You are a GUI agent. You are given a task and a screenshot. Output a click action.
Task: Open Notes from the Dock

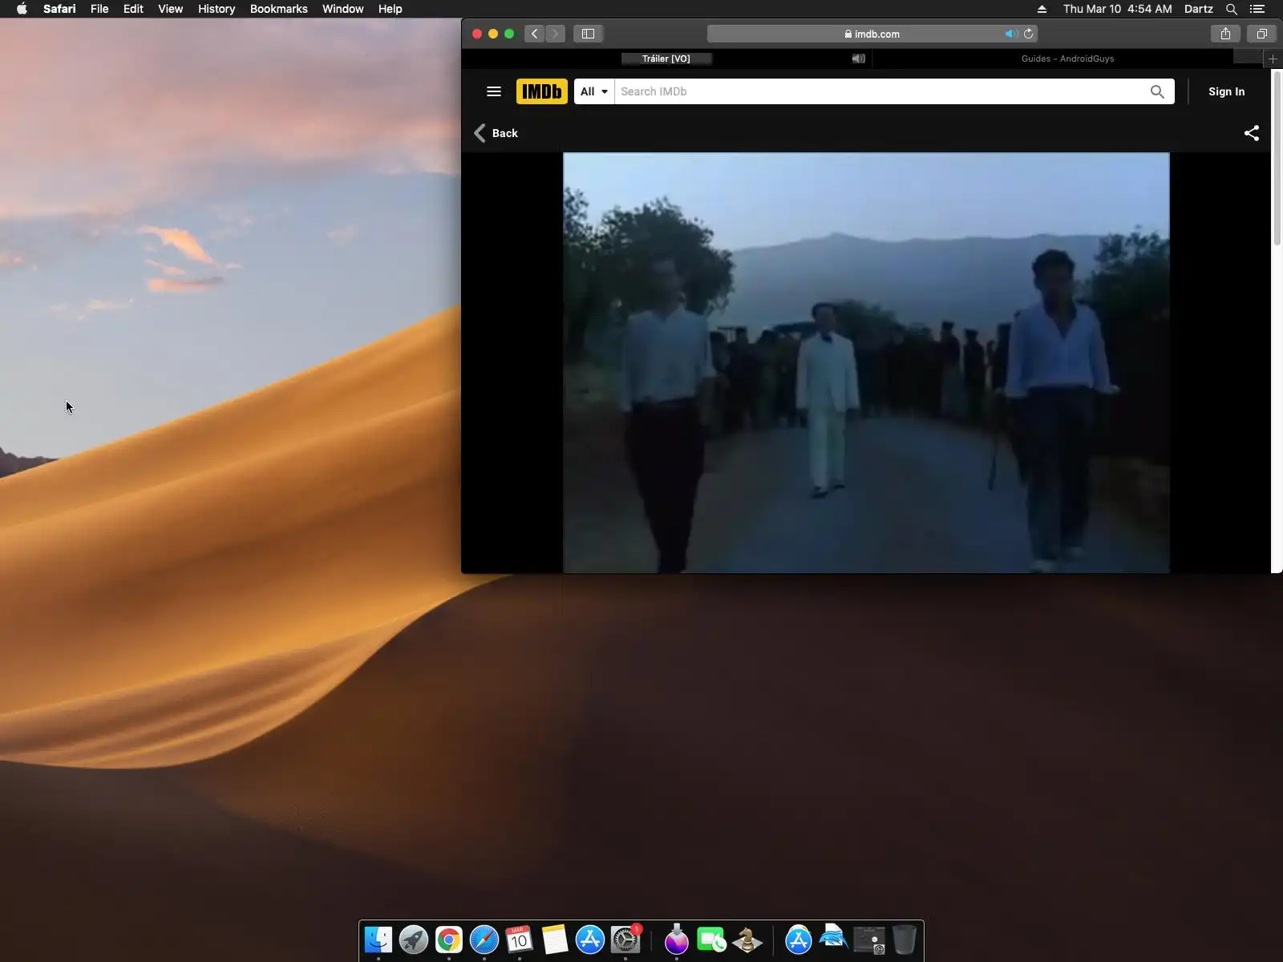pos(555,940)
